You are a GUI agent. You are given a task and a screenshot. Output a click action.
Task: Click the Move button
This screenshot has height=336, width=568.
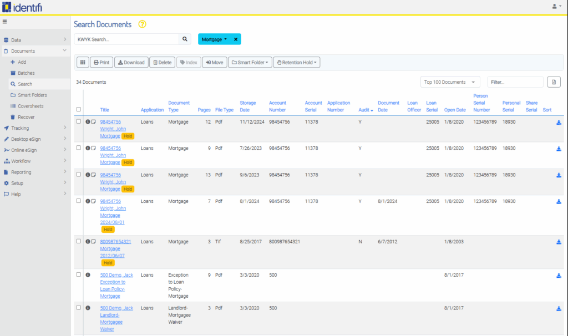coord(215,62)
